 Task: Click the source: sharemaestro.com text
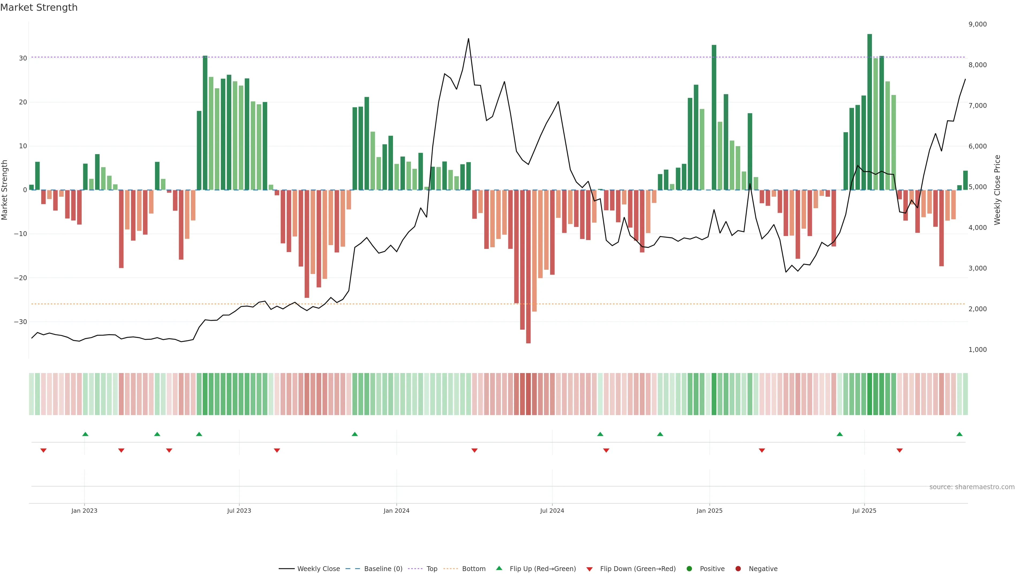pos(972,487)
